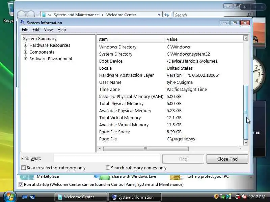270x202 pixels.
Task: Click the sidebar add gadget plus icon
Action: pyautogui.click(x=244, y=7)
